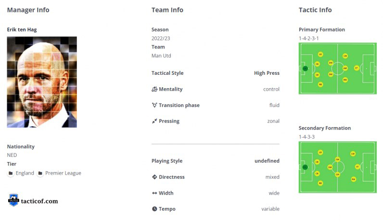Click the Premier League folder icon
The width and height of the screenshot is (383, 222).
40,173
